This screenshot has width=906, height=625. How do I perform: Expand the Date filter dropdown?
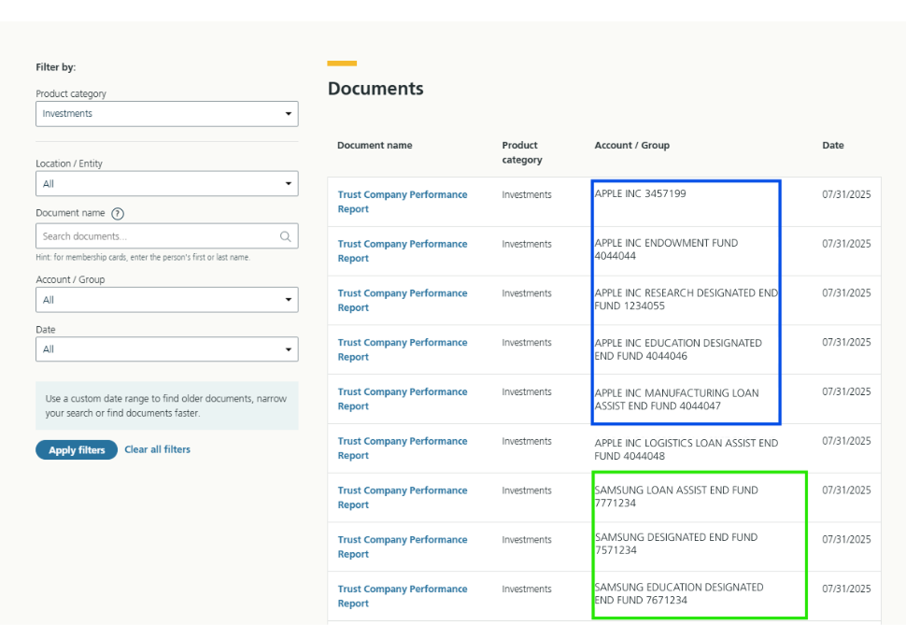coord(167,349)
